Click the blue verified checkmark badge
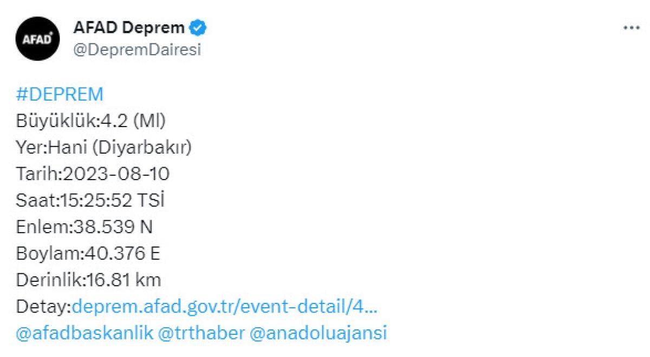Viewport: 650px width, 357px height. pyautogui.click(x=198, y=27)
